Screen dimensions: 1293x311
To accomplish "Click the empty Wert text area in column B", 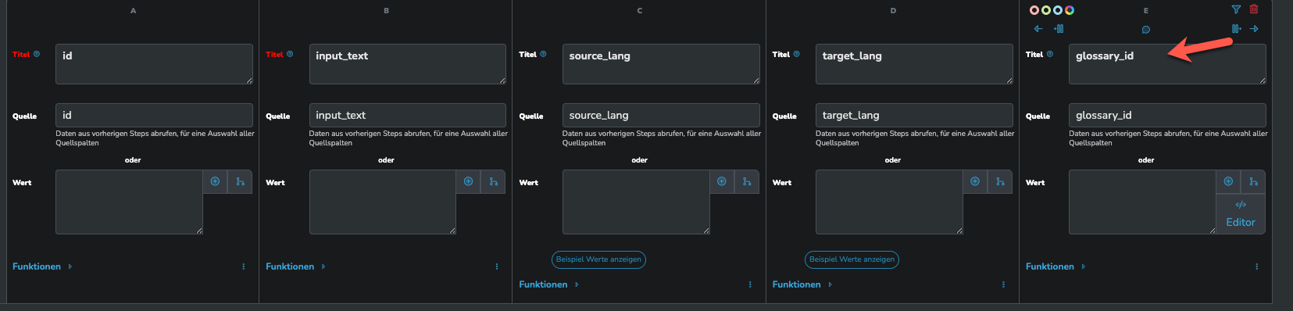I will point(383,202).
